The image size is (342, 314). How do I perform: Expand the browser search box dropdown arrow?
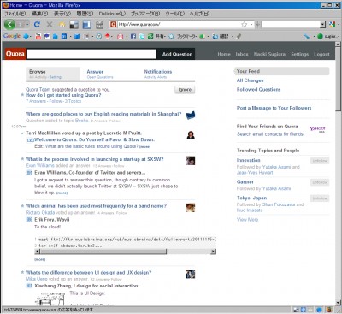pos(322,25)
